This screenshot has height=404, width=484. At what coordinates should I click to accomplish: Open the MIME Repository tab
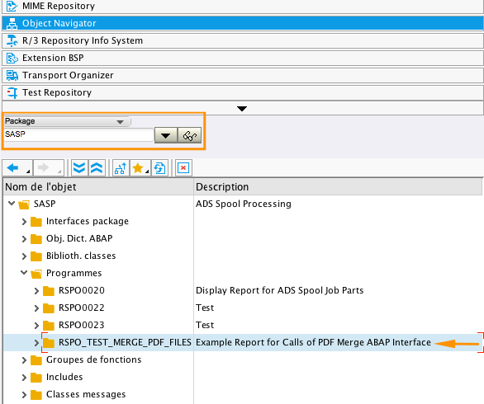coord(243,6)
